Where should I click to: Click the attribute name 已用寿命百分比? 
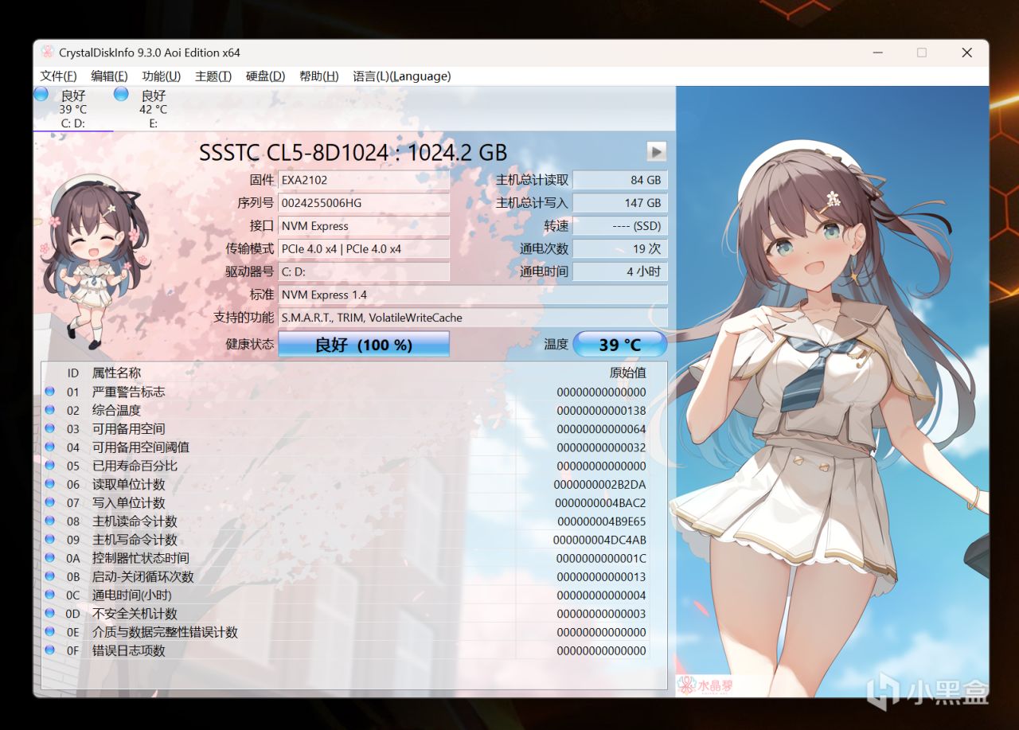[x=135, y=466]
